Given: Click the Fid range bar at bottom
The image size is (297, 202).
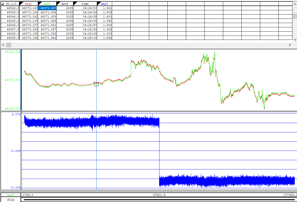Looking at the screenshot, I should tap(159, 200).
